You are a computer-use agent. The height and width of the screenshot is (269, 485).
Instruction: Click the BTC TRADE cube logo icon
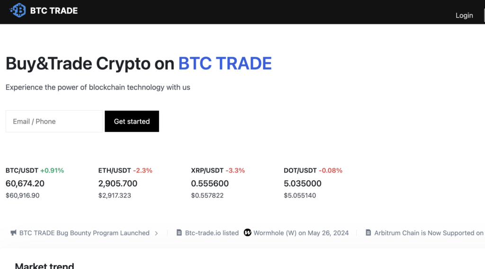(18, 10)
